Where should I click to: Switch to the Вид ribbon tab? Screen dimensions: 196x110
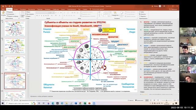tap(79, 9)
